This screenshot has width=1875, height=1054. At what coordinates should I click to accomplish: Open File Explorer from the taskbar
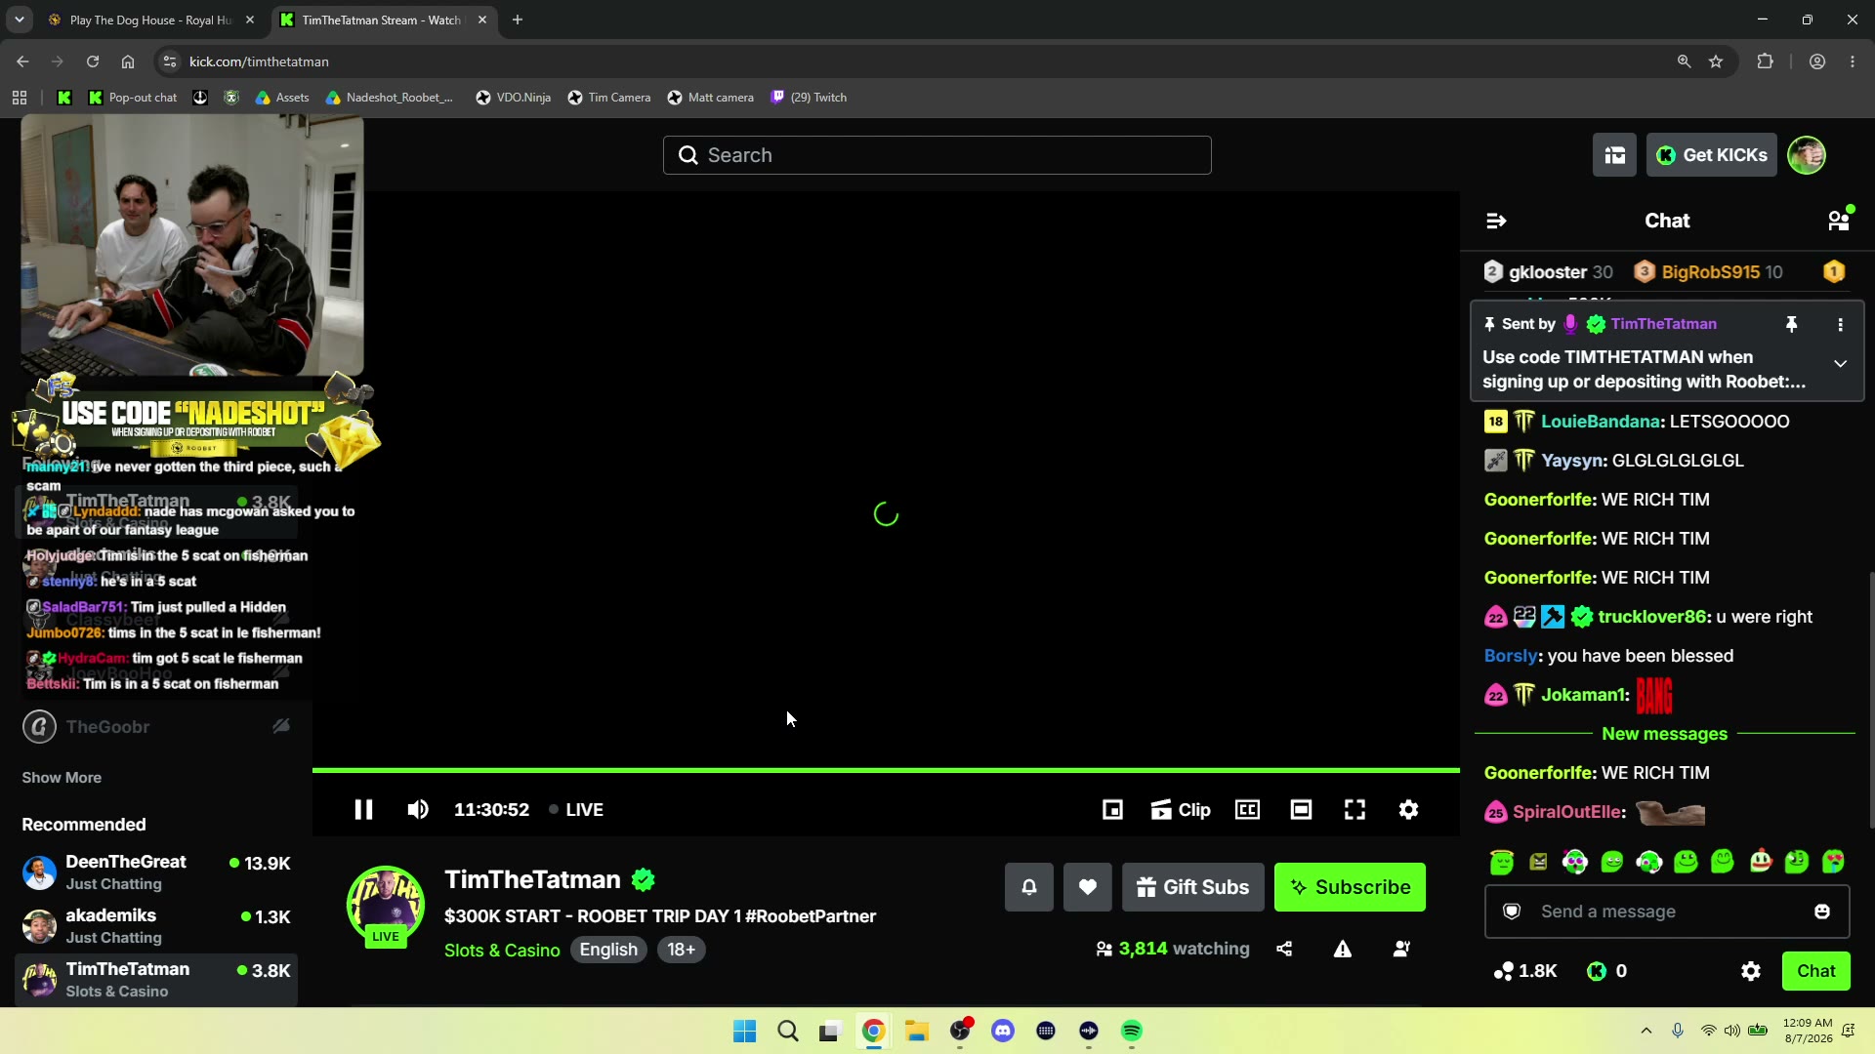tap(916, 1031)
